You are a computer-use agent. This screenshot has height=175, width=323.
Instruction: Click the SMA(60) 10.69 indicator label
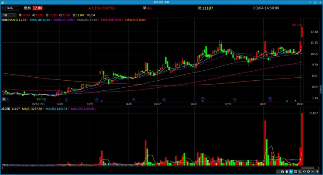pyautogui.click(x=88, y=20)
